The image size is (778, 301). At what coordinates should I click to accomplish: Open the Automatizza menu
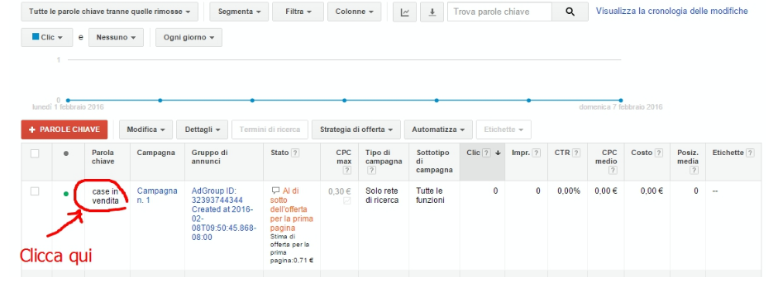pos(438,129)
